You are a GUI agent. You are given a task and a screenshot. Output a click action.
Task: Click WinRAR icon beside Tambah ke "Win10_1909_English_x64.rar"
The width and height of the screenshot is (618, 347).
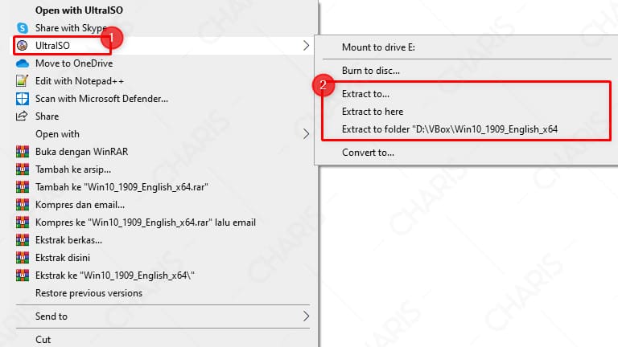23,187
